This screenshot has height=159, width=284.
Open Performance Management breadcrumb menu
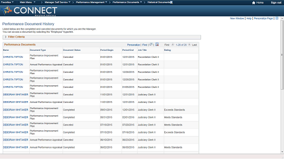[91, 2]
